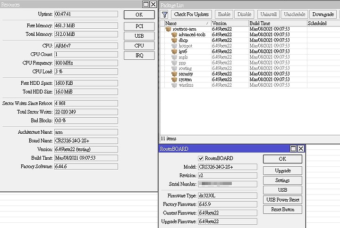Screen dimensions: 340x228
Task: Select the dhcp package icon
Action: pyautogui.click(x=174, y=40)
